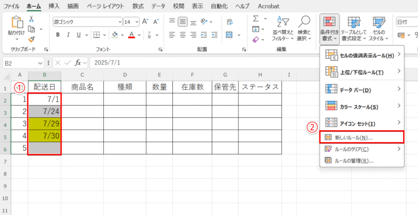
Task: Switch to 挿入 tab
Action: tap(54, 6)
